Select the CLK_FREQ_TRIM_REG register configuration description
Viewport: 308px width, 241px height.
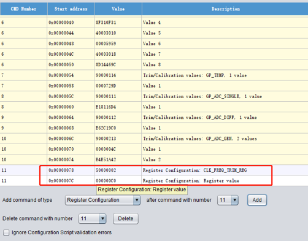coord(225,170)
